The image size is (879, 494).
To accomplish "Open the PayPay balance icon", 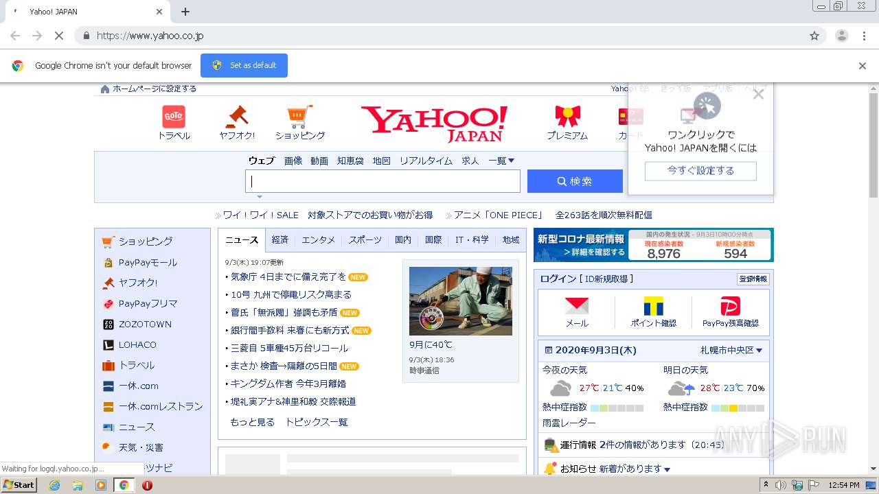I will 731,306.
